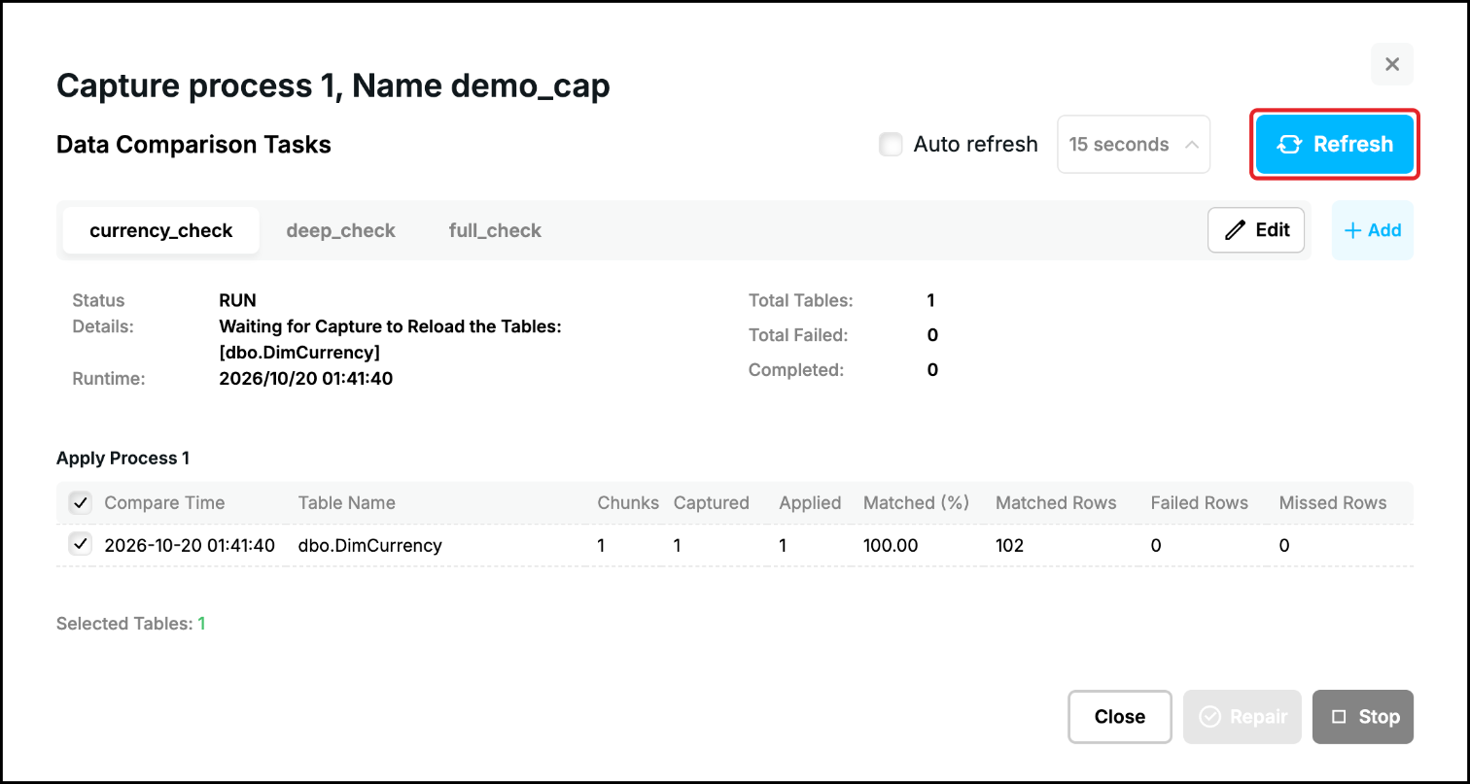Image resolution: width=1470 pixels, height=784 pixels.
Task: Click the Captured column header
Action: pos(712,503)
